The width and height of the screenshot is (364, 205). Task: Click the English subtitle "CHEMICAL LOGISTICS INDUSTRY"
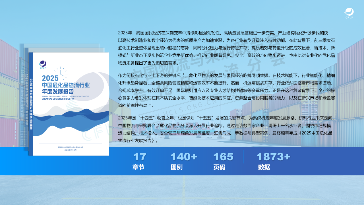pos(58,99)
